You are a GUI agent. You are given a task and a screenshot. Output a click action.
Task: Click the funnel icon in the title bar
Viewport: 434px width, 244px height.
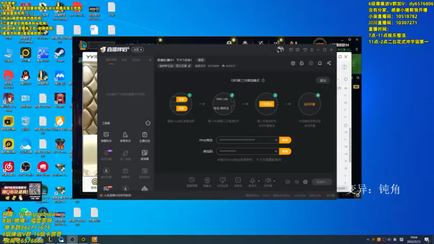tap(305, 50)
